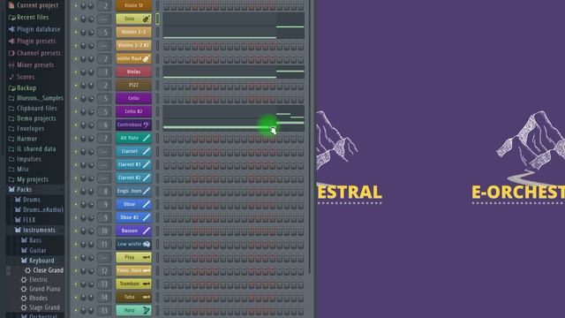
Task: Expand the Impulses folder
Action: [x=25, y=159]
